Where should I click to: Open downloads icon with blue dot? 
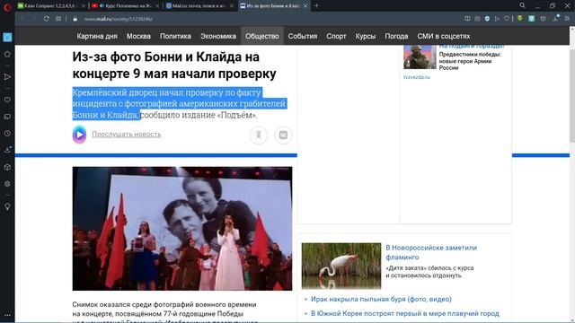point(556,18)
